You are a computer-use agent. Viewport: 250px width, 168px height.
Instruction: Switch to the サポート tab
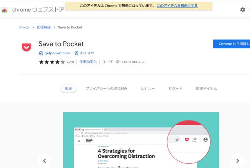coord(175,89)
